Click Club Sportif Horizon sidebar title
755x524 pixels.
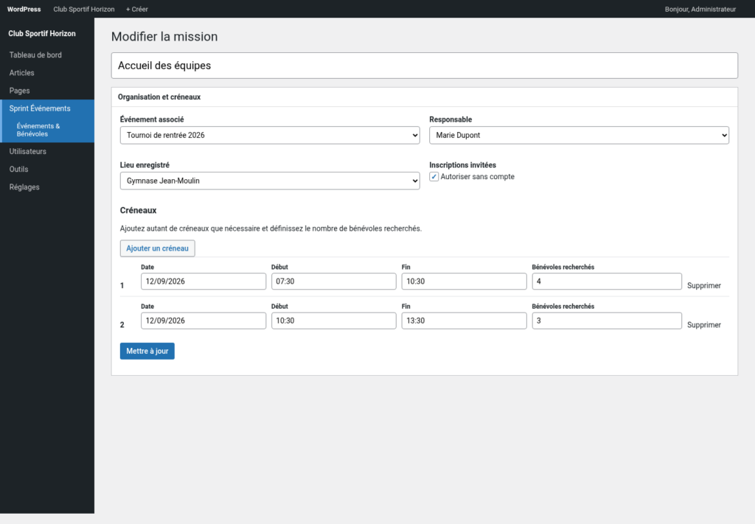(x=42, y=34)
